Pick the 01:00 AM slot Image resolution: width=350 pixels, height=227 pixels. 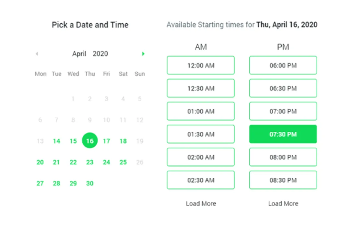click(x=201, y=111)
